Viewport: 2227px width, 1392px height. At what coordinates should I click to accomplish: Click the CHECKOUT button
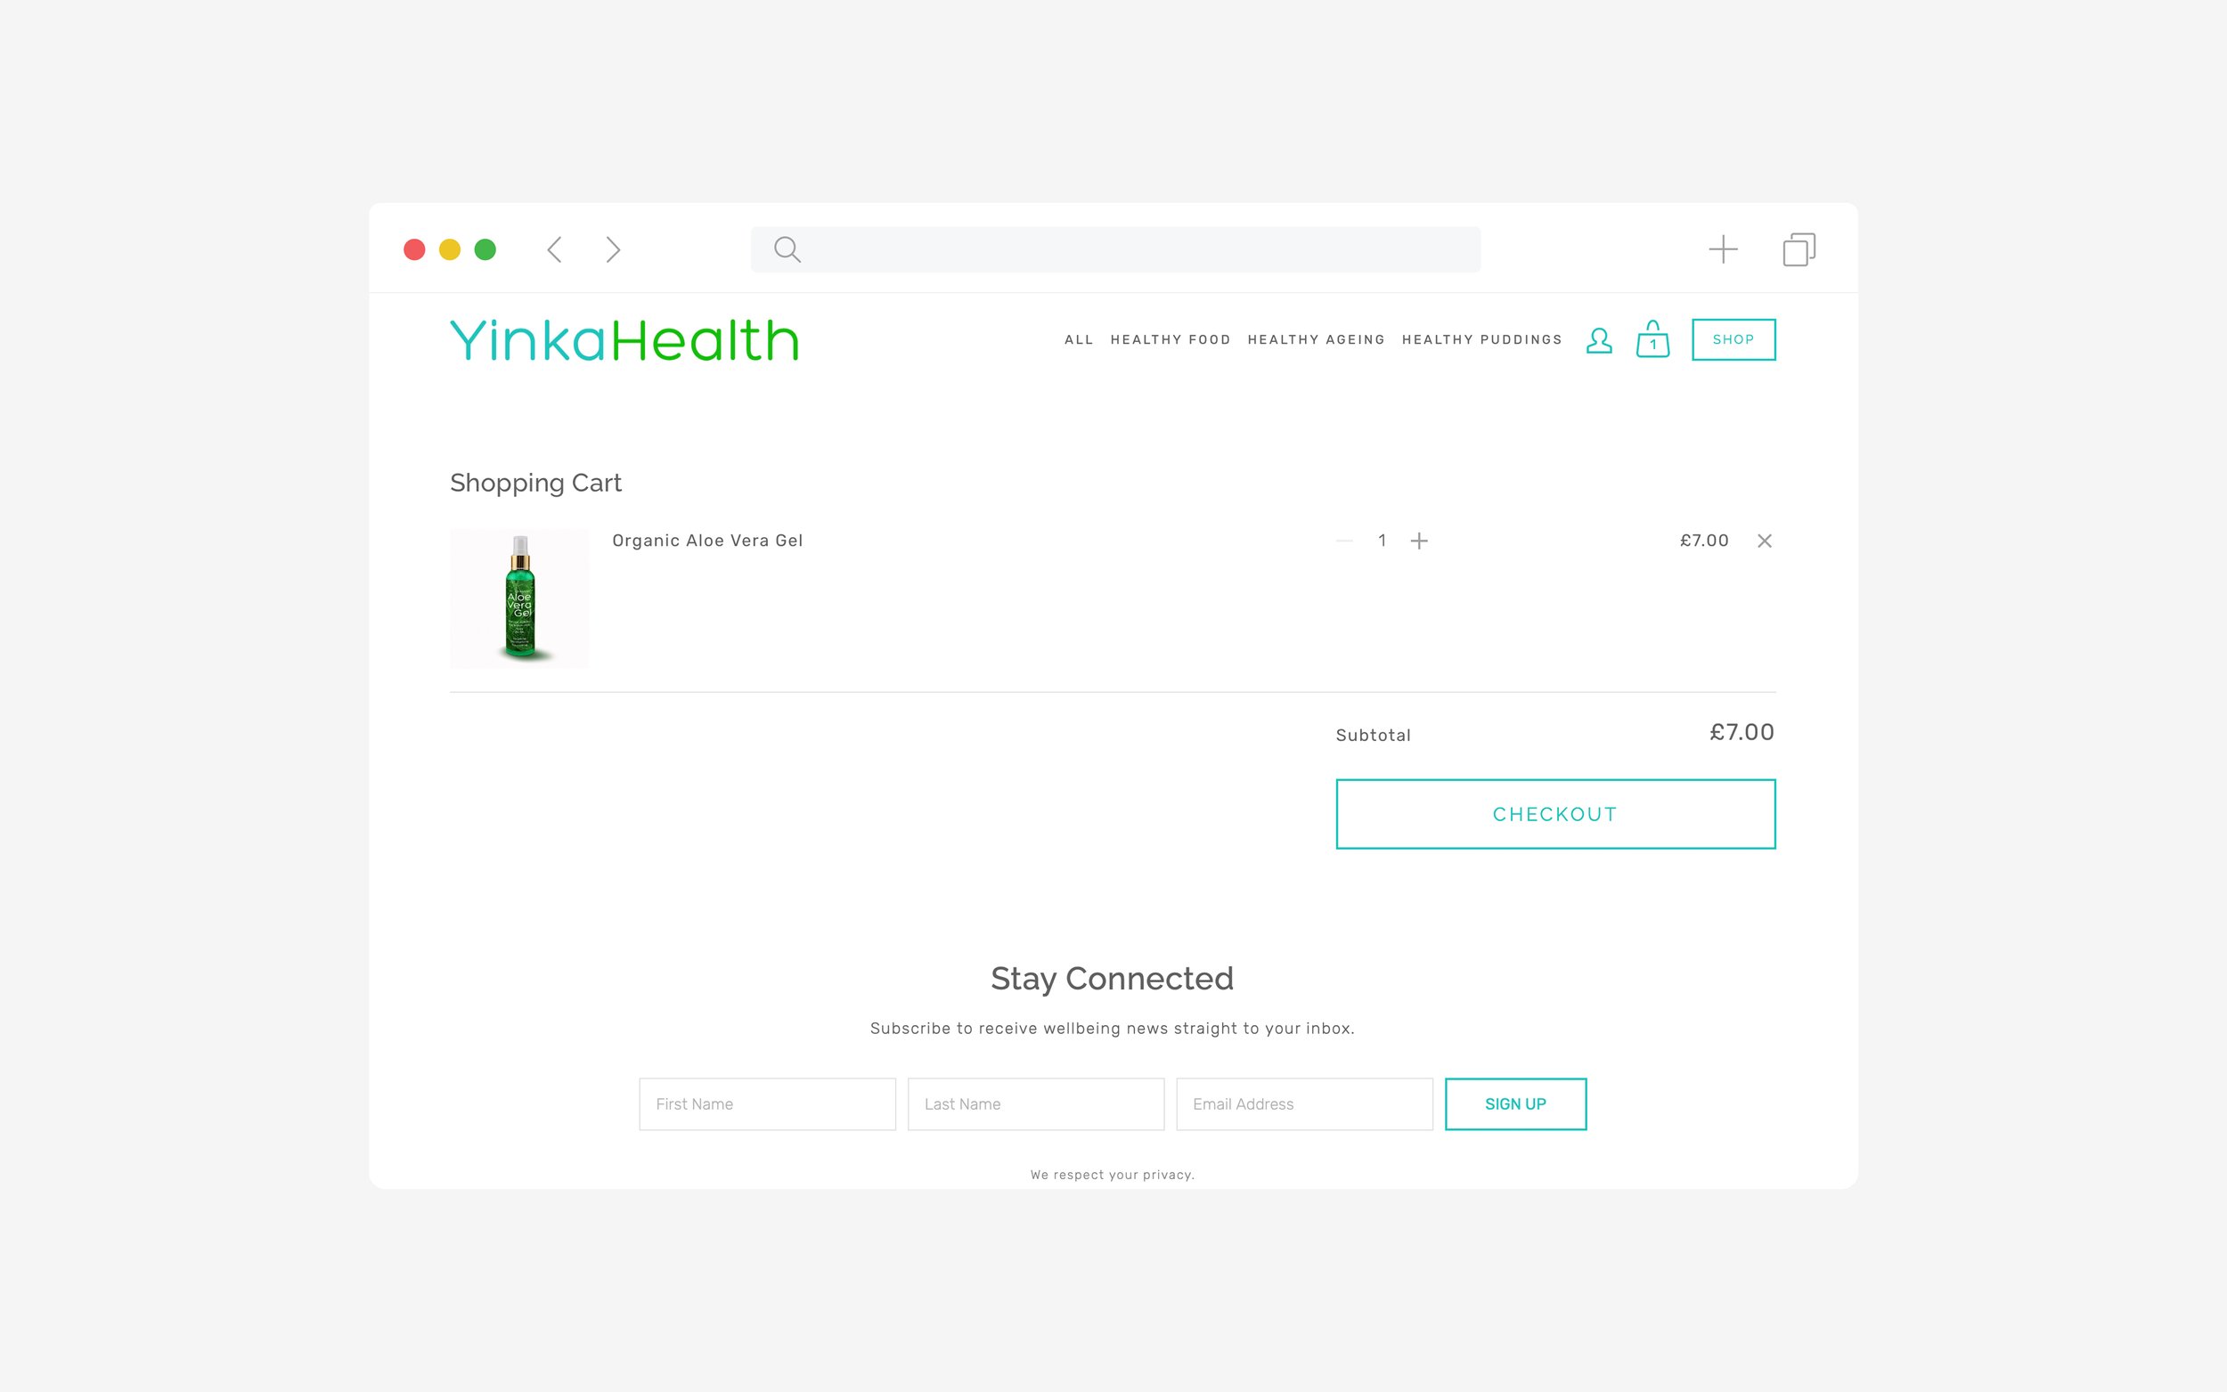click(1554, 813)
